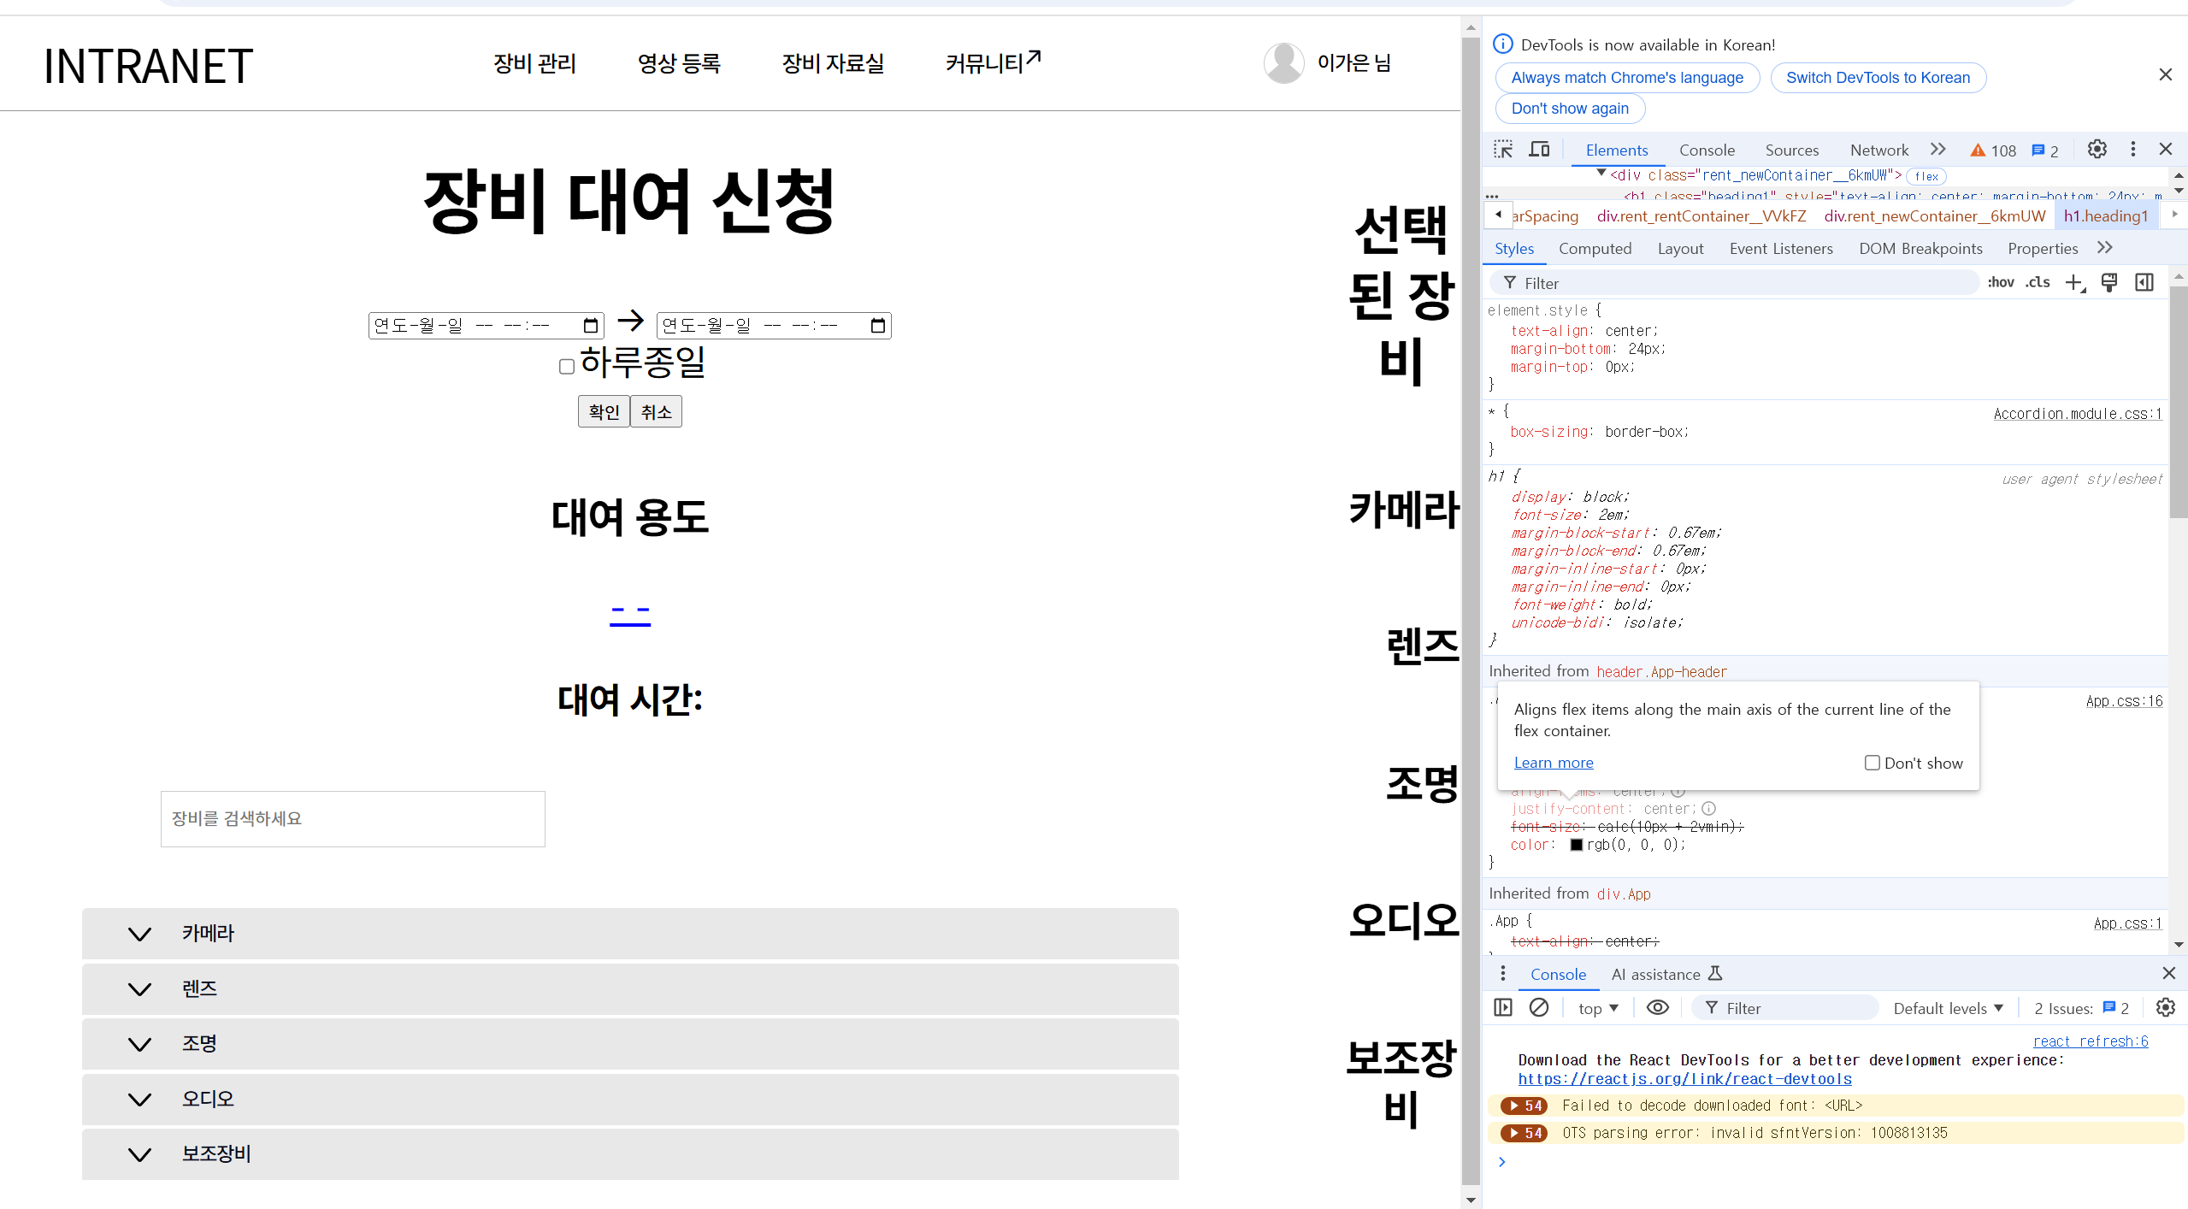Open the Default levels dropdown
2188x1209 pixels.
click(1948, 1008)
